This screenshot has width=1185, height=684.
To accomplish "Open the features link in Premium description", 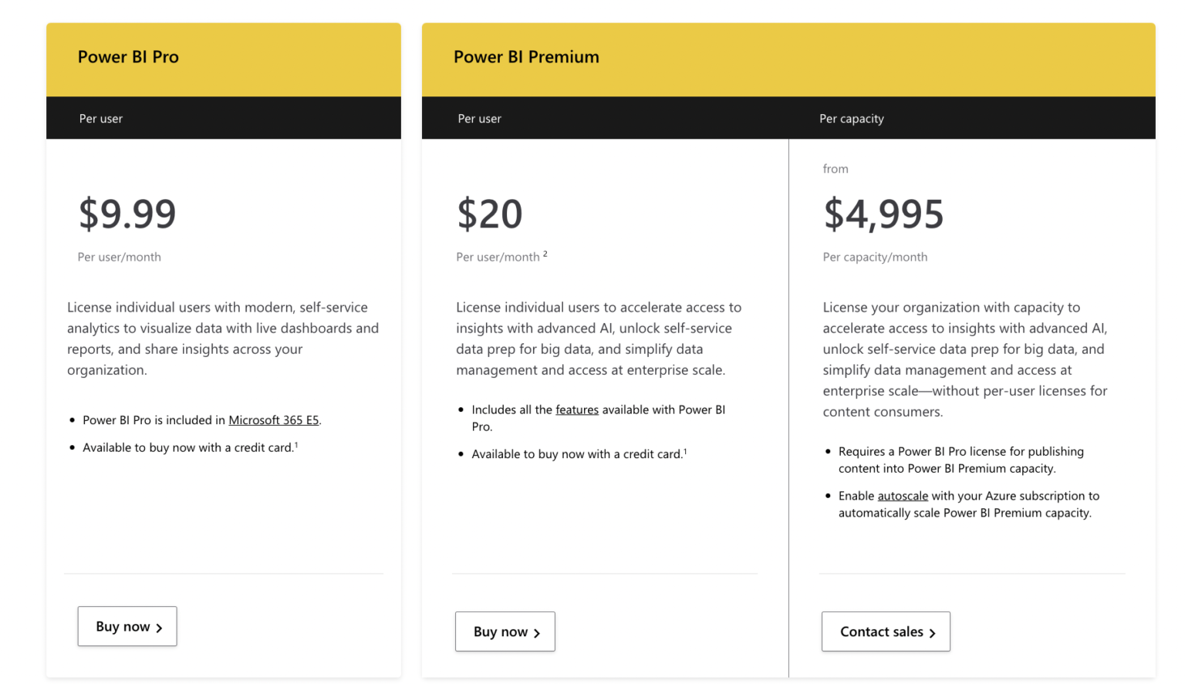I will click(x=577, y=409).
